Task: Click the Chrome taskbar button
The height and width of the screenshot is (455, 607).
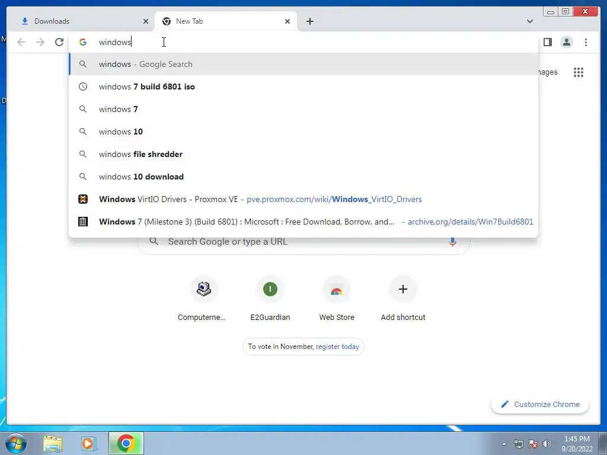Action: point(126,443)
